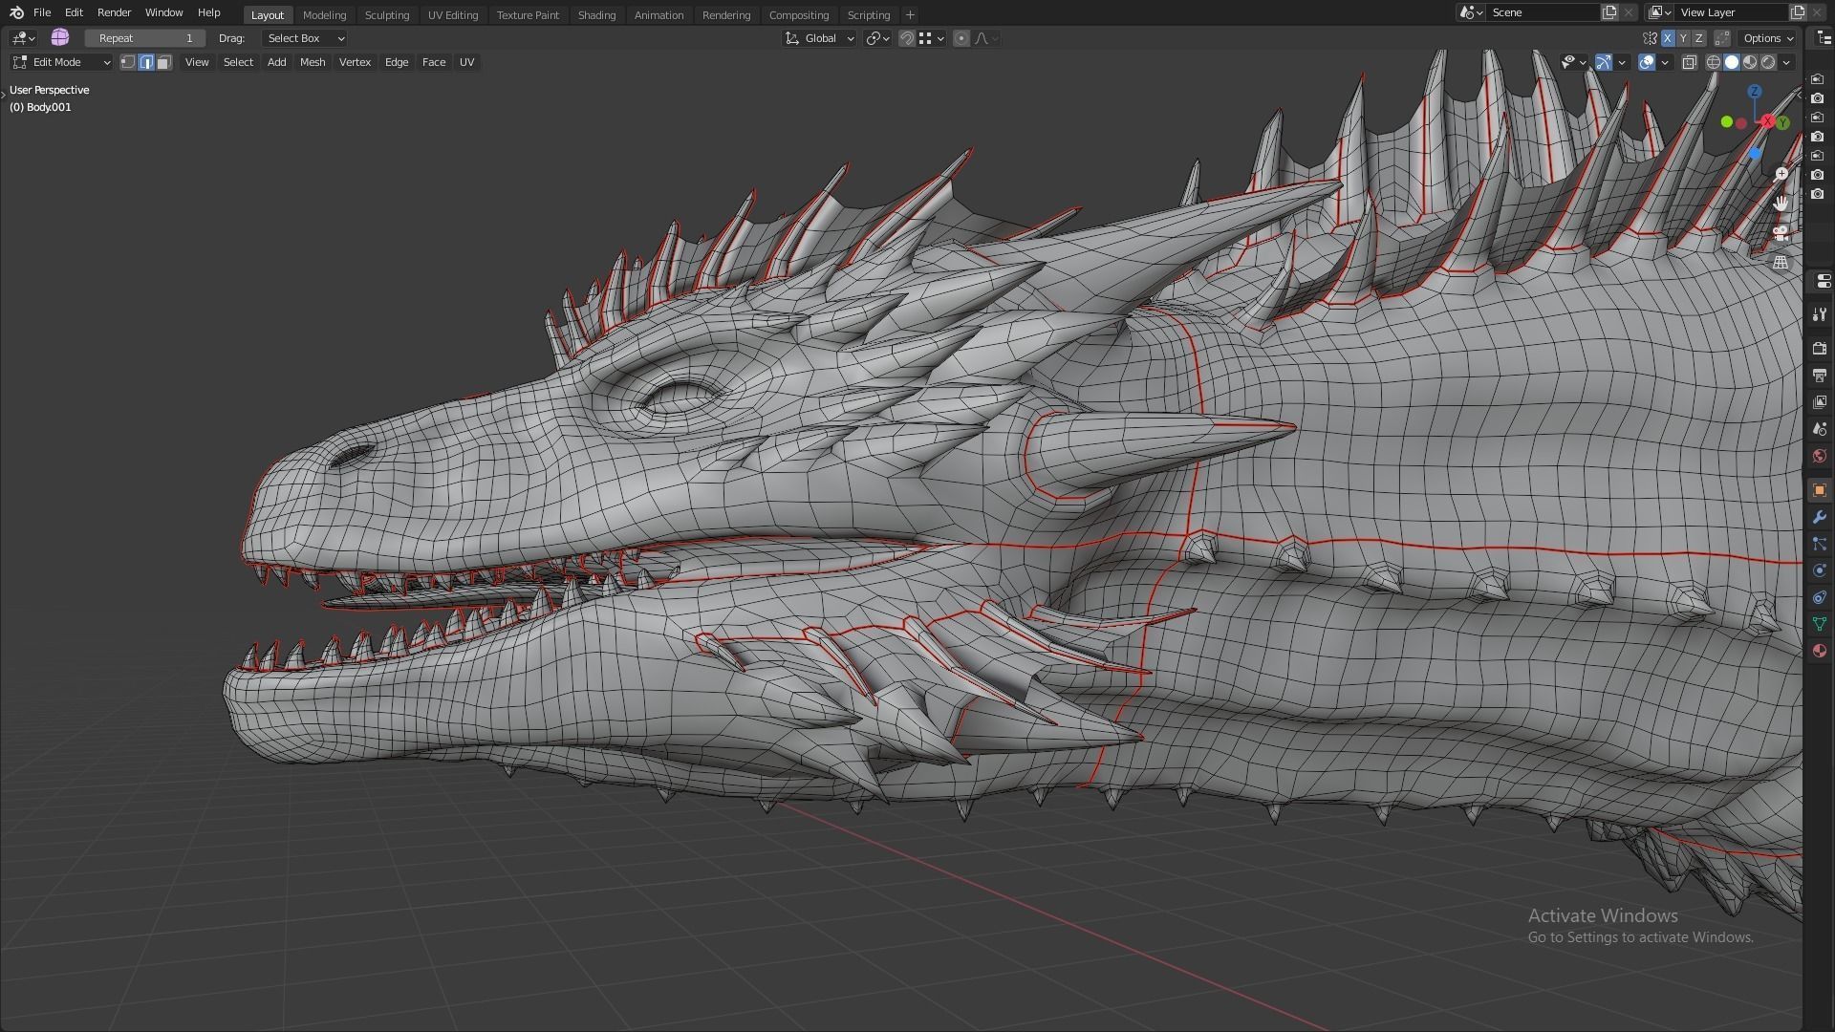Open proportional editing falloff dropdown
1835x1032 pixels.
pos(986,38)
